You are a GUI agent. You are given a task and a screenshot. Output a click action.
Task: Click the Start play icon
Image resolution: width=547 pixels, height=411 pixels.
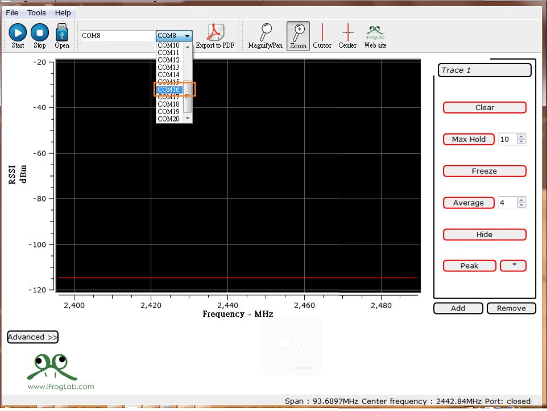[18, 32]
